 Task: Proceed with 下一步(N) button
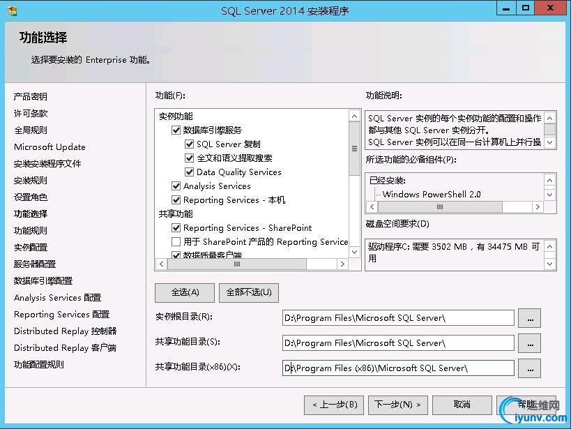397,405
